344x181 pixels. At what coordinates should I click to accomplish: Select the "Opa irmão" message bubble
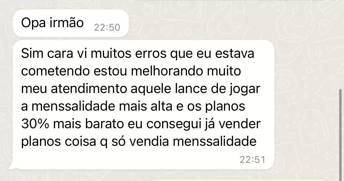[71, 24]
